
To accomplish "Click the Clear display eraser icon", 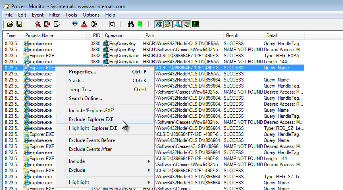I will tap(57, 24).
